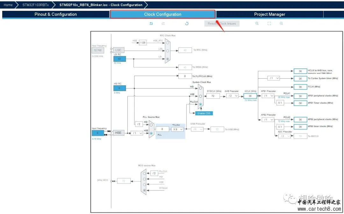
Task: Select PLLCLK in MCO source Mux
Action: [144, 173]
